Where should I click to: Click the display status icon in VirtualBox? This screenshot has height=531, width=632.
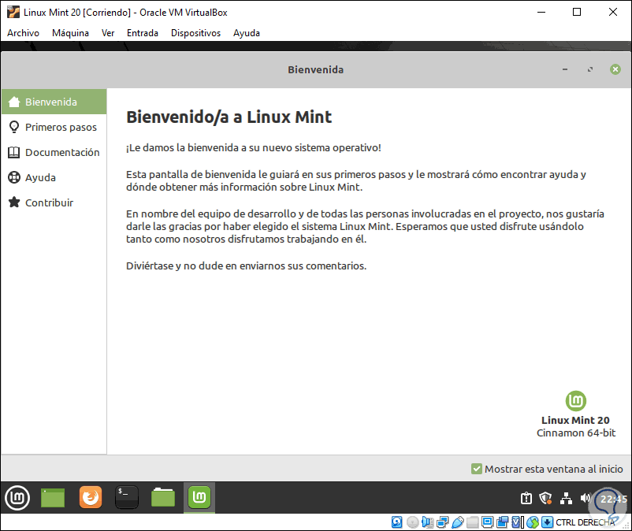pos(487,522)
